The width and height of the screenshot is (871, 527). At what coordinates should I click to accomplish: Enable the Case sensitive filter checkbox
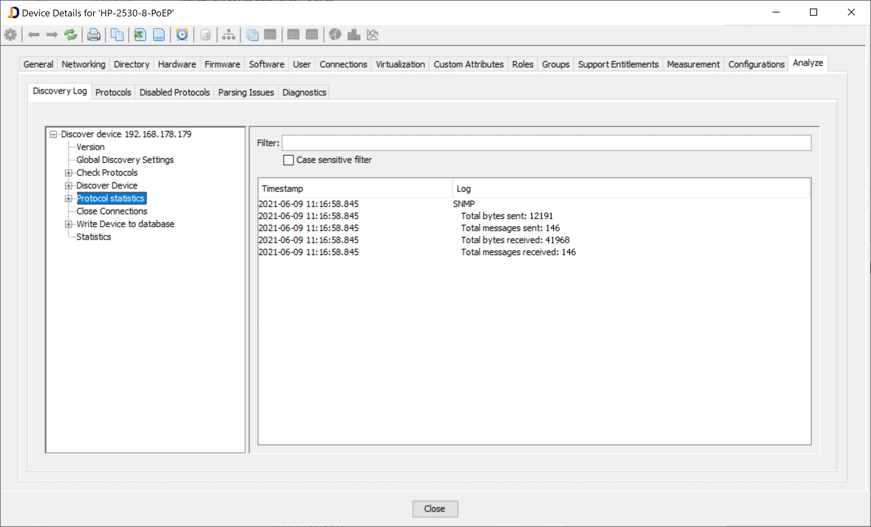288,160
